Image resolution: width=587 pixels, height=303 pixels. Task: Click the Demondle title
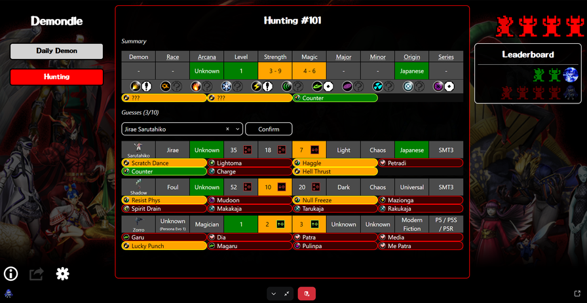tap(56, 21)
